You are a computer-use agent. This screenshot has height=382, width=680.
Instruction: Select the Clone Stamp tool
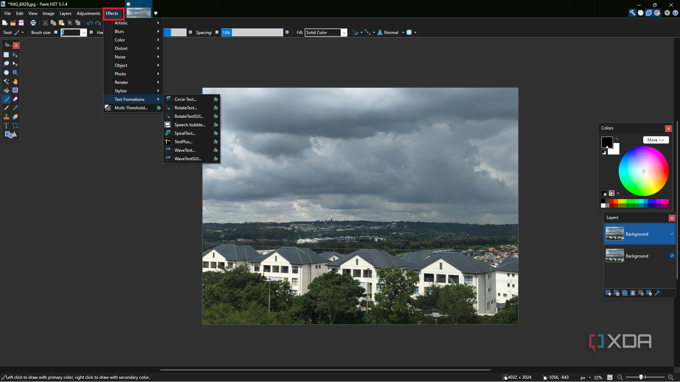6,117
